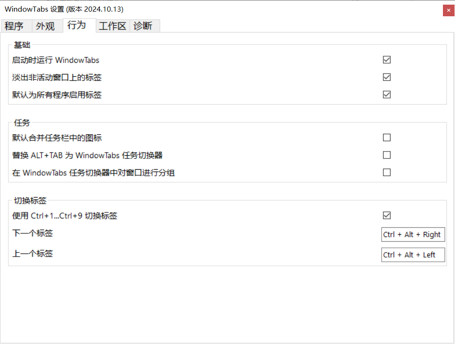The height and width of the screenshot is (344, 455).
Task: Click the 启动时运行 WindowTabs label
Action: (56, 60)
